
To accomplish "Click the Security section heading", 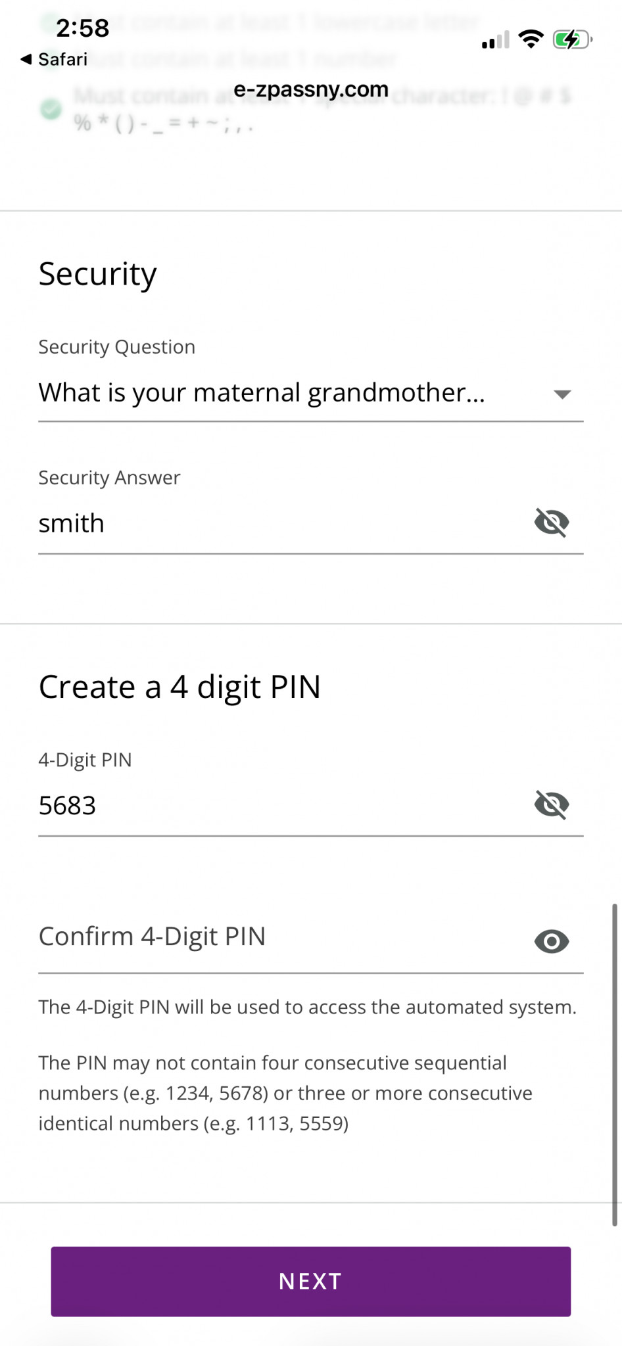I will pos(98,274).
